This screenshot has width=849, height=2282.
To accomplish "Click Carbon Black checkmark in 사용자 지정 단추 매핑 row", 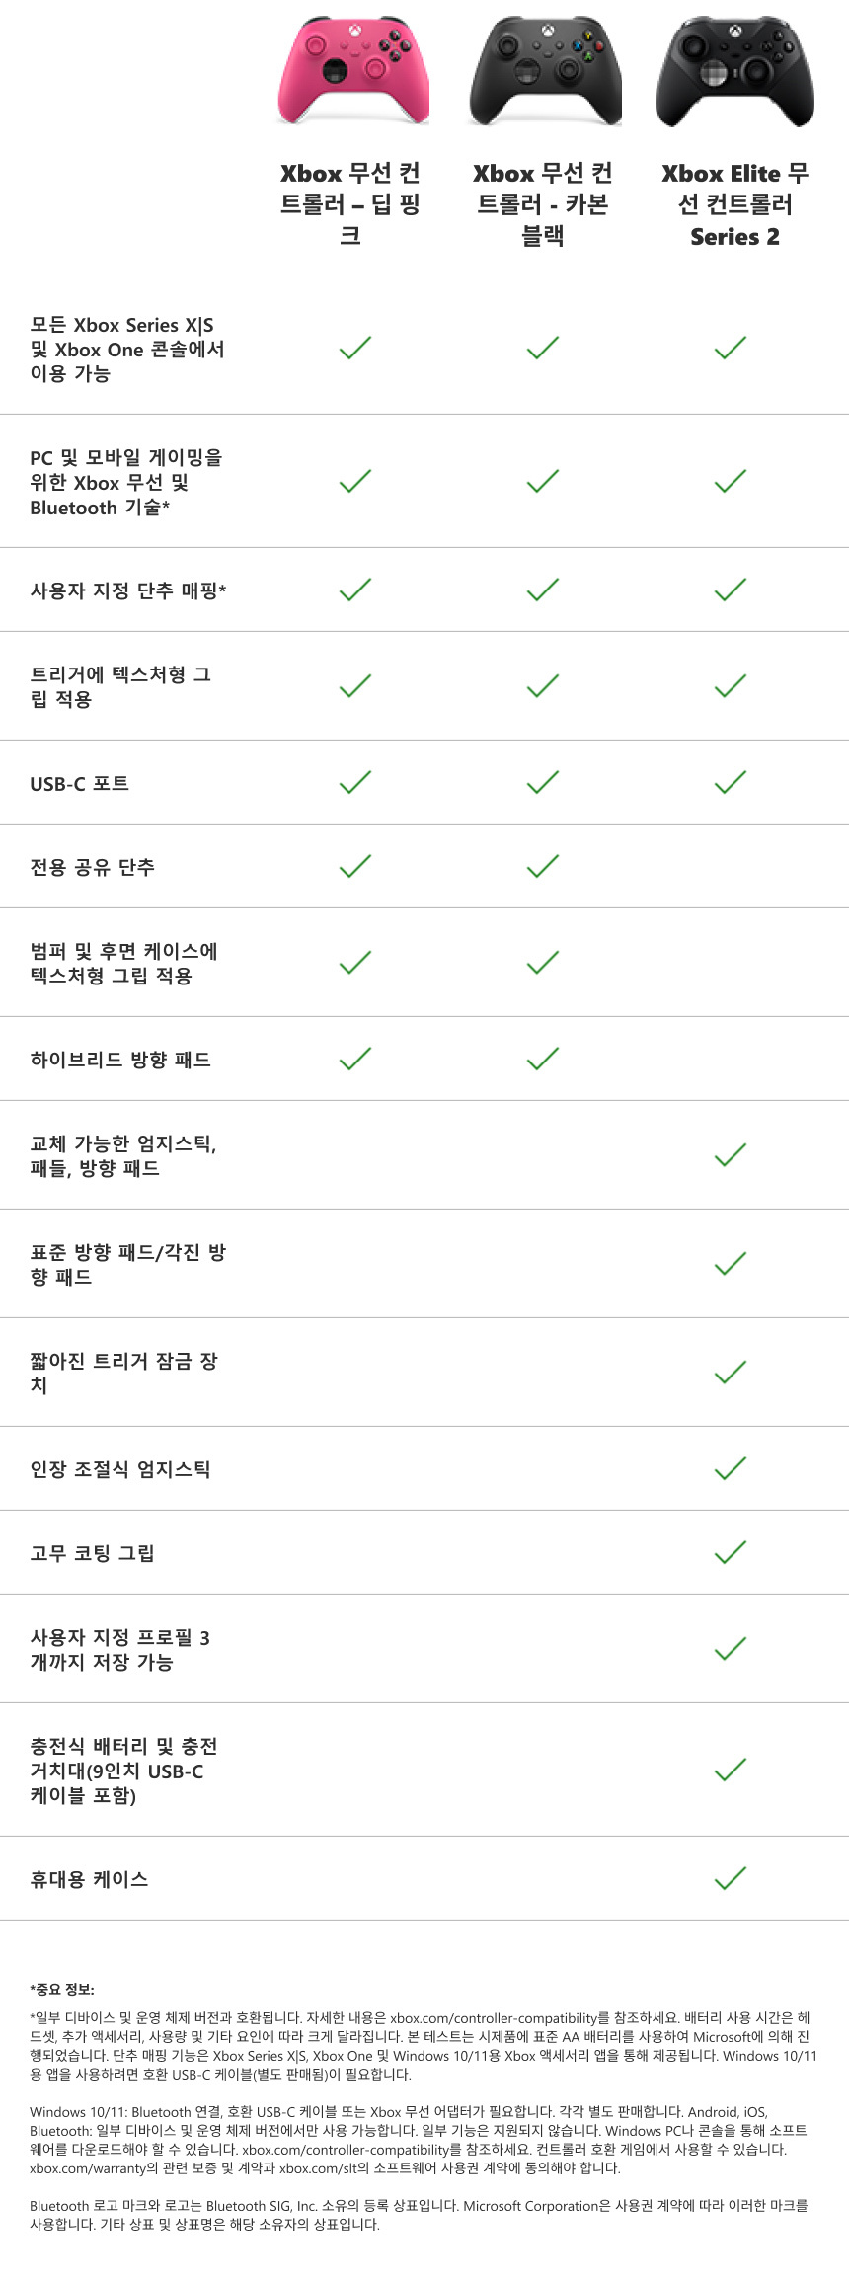I will (543, 590).
